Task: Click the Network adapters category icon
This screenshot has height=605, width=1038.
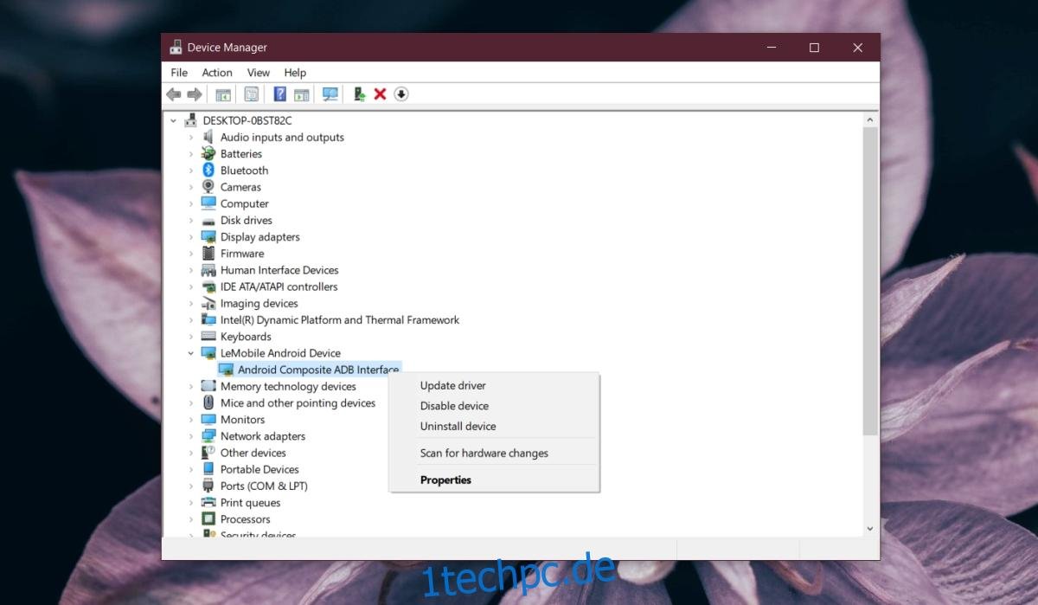Action: point(208,436)
